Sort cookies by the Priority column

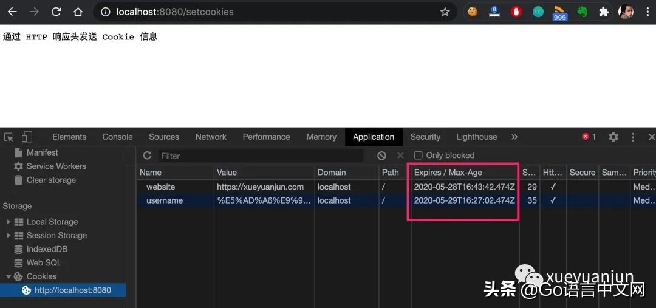tap(643, 173)
